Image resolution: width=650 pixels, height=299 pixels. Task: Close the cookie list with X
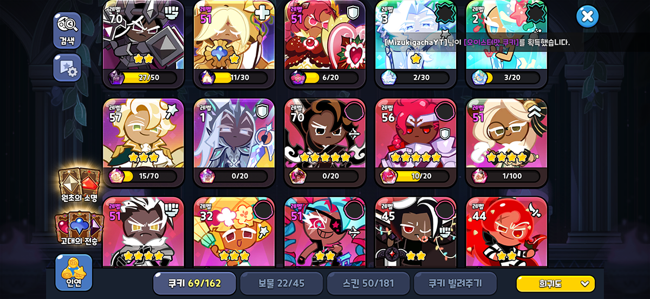click(587, 16)
